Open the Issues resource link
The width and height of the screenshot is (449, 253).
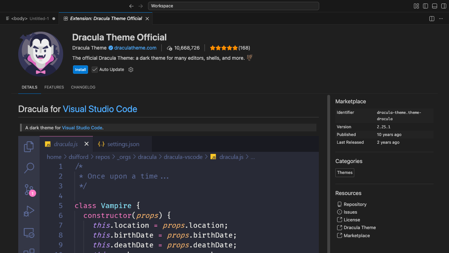350,212
